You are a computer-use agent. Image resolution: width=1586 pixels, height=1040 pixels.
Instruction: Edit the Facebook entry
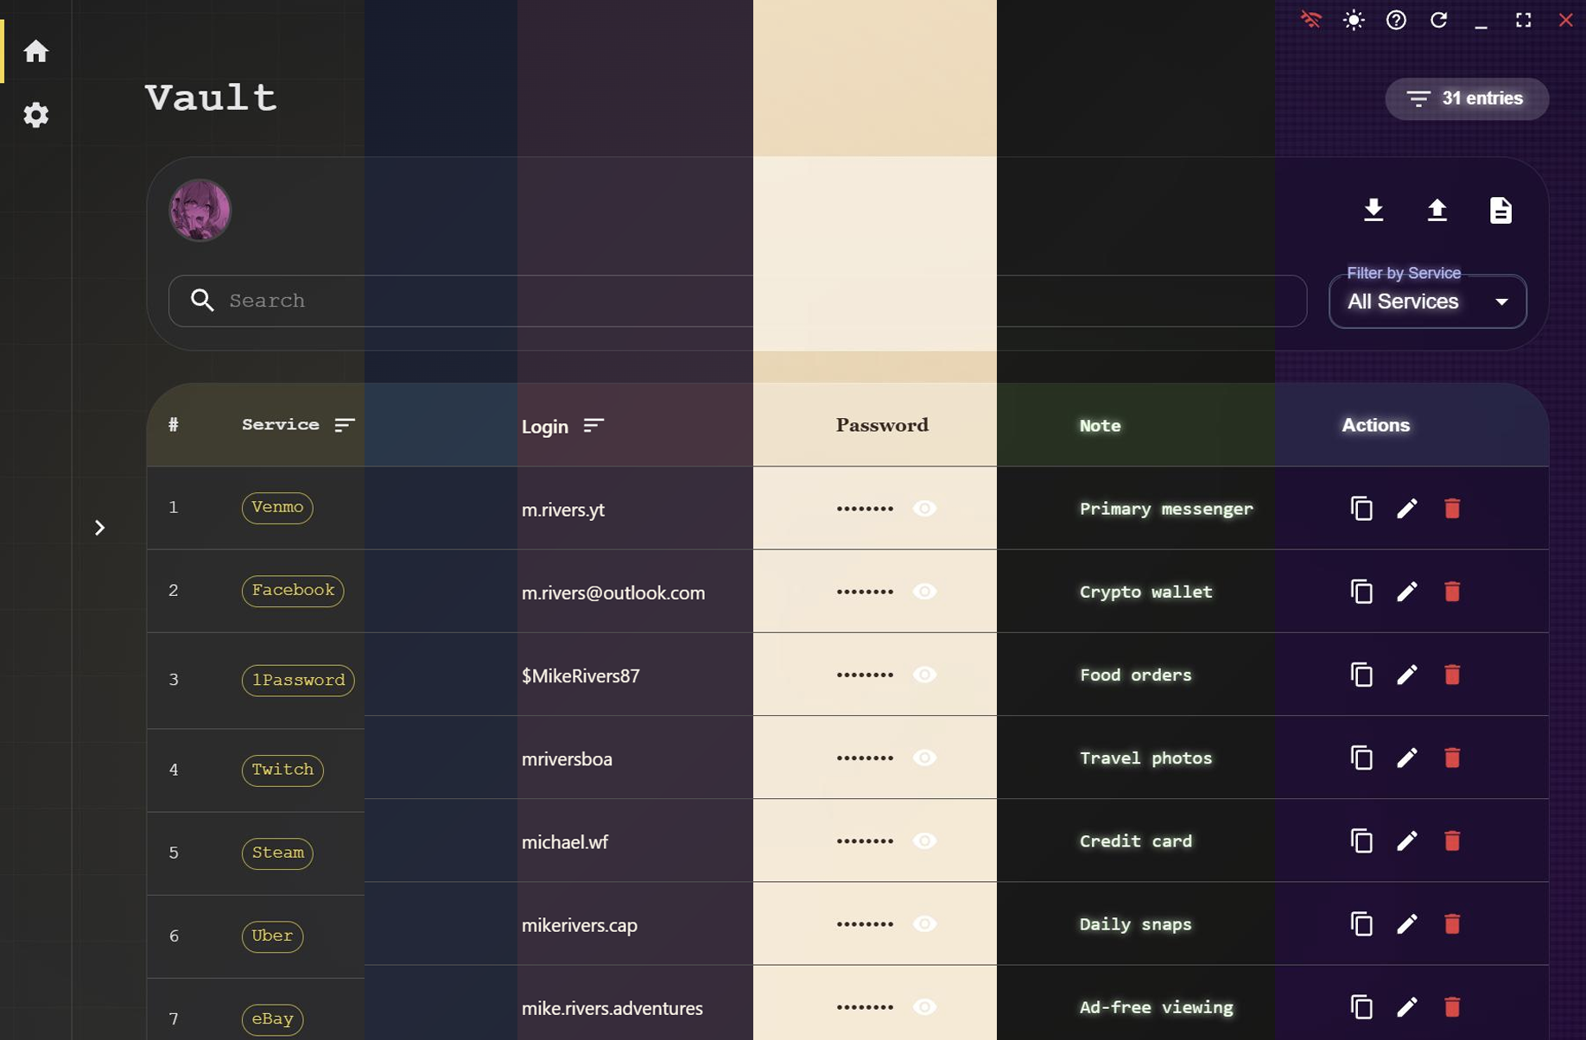coord(1406,592)
